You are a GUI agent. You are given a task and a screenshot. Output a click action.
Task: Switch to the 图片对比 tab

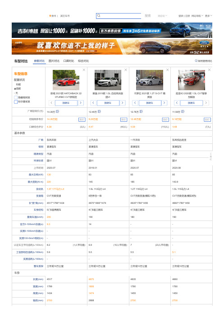click(54, 61)
